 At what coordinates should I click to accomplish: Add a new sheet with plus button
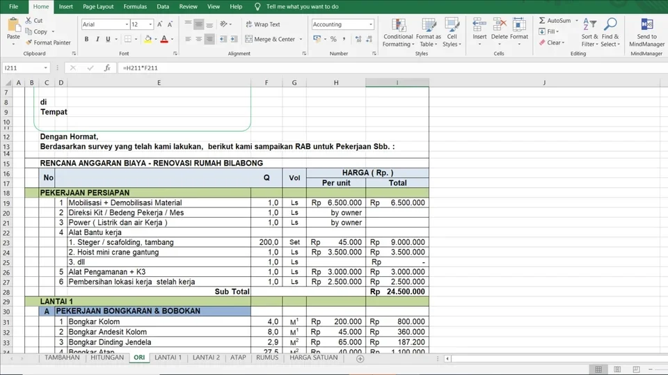[360, 359]
